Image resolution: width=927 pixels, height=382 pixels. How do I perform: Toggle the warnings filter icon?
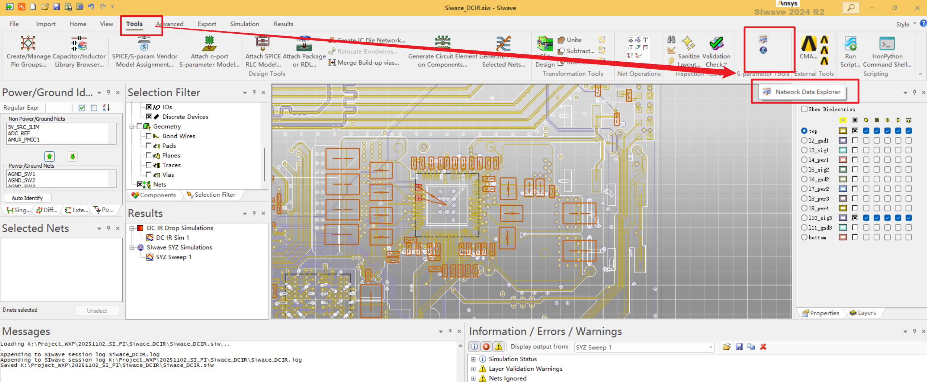tap(498, 346)
